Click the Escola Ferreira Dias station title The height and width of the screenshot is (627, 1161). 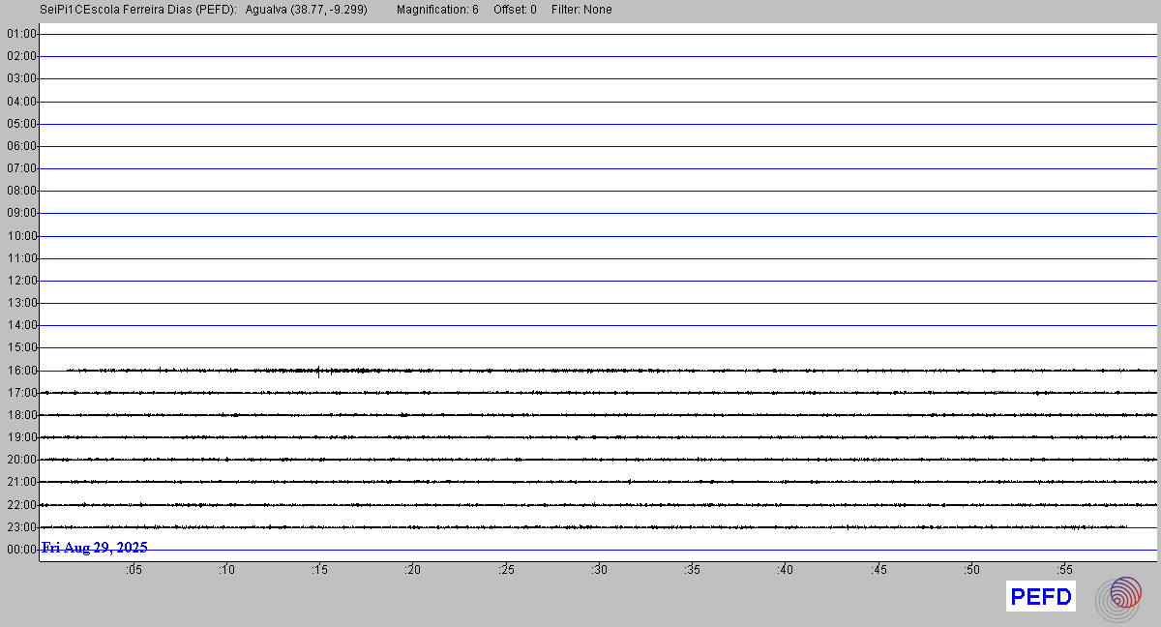click(139, 10)
